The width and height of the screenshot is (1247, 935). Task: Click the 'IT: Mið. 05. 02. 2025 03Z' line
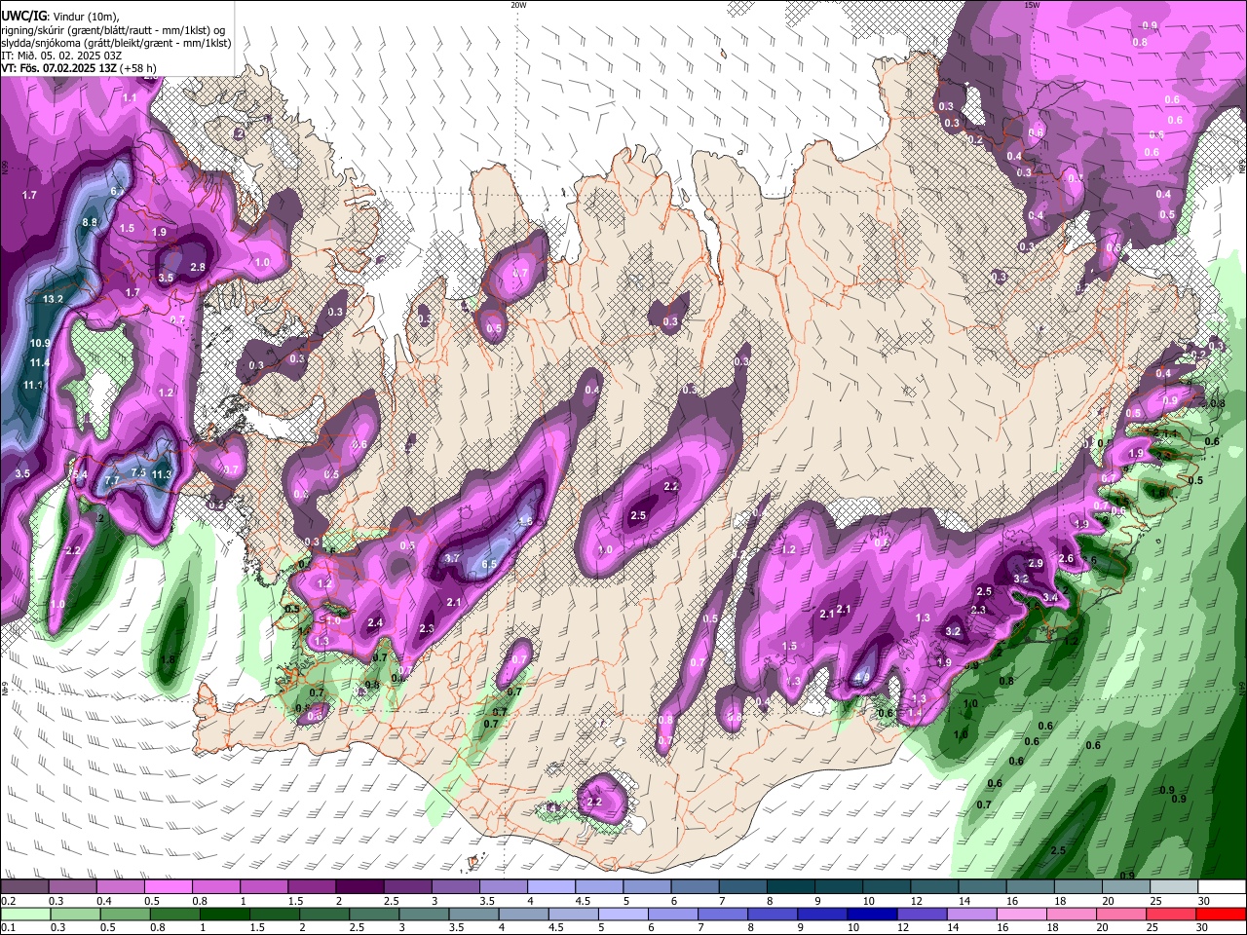tap(60, 56)
